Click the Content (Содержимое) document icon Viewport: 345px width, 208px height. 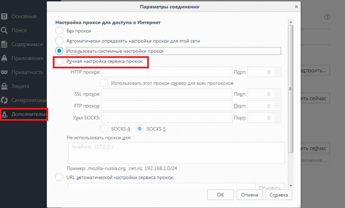(4, 44)
